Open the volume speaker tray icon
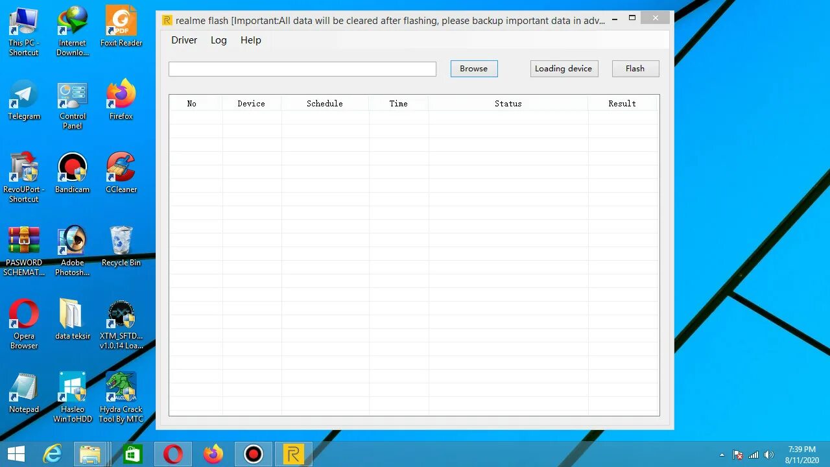The width and height of the screenshot is (830, 467). pyautogui.click(x=769, y=455)
